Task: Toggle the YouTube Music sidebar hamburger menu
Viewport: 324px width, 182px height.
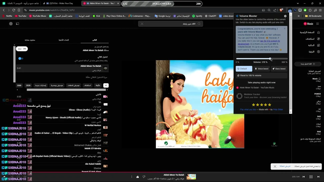Action: 317,24
